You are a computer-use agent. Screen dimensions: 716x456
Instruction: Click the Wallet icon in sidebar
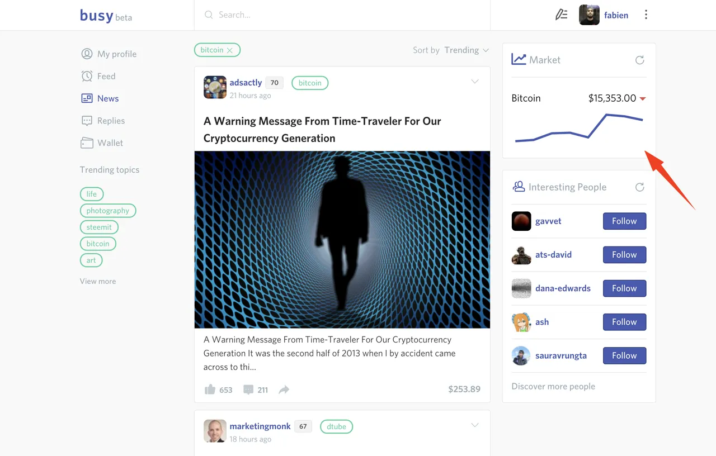(x=87, y=143)
